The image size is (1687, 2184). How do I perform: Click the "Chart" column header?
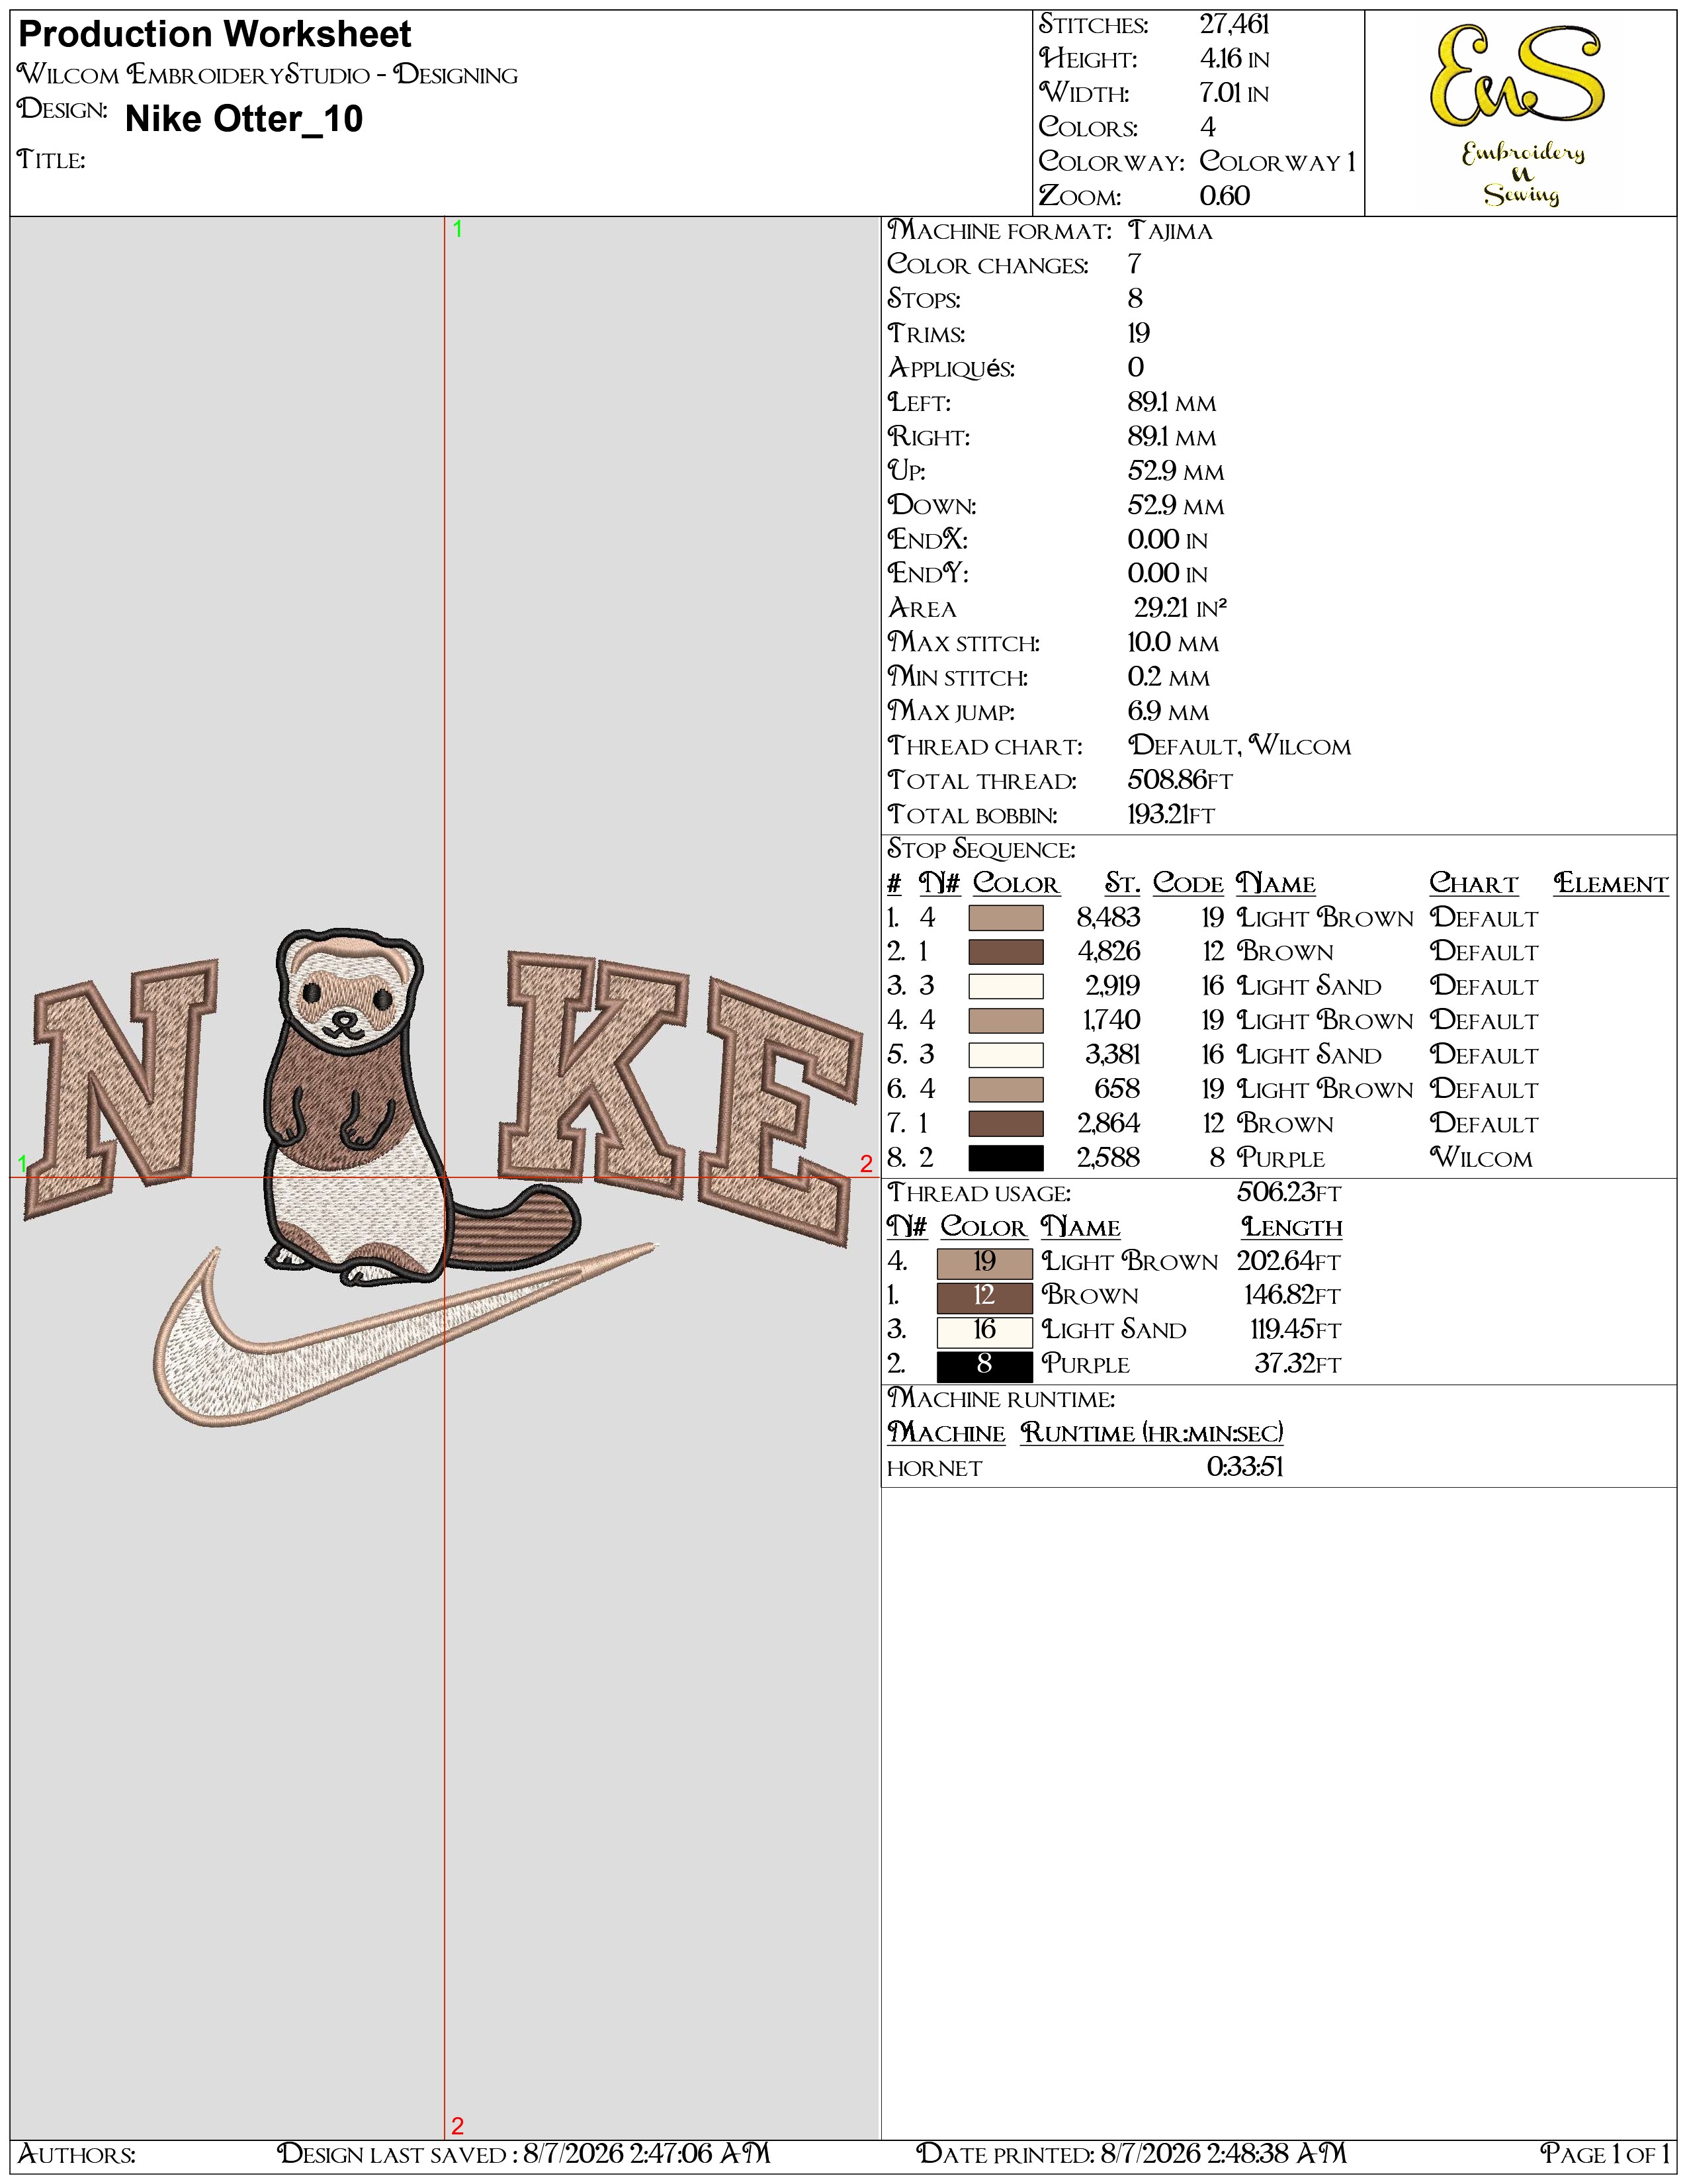(1473, 884)
